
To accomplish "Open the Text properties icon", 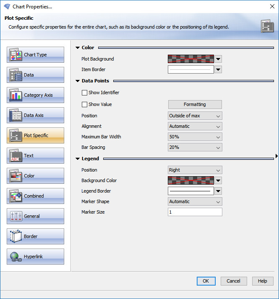I will (x=16, y=156).
